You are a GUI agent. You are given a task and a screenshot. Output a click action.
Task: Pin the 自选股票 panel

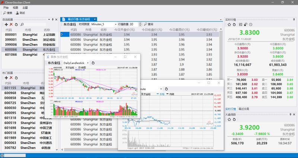[53, 20]
